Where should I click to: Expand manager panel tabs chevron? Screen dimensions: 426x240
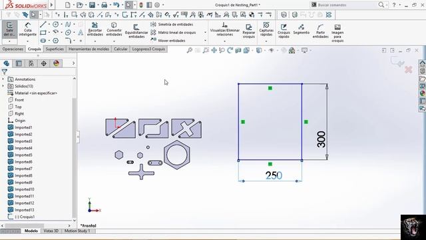[x=73, y=63]
